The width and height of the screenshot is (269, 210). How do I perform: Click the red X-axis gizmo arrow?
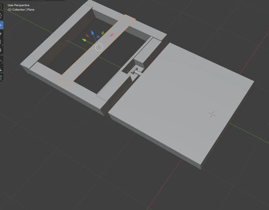tap(112, 35)
